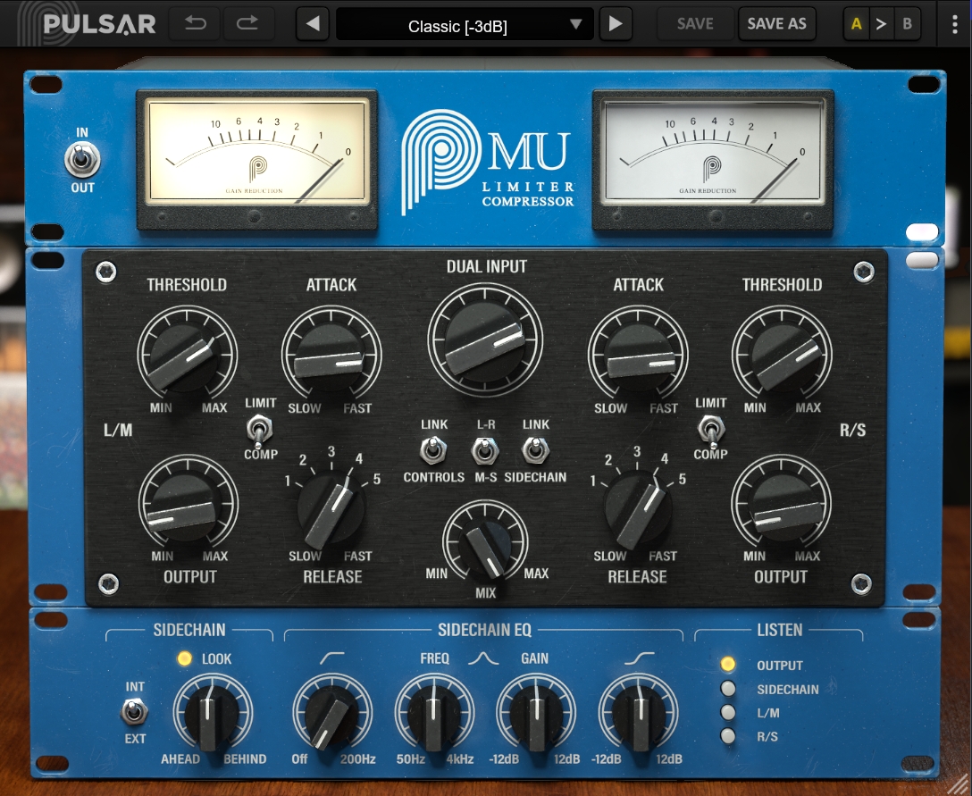Click the R/S OUTPUT knob

tap(782, 506)
